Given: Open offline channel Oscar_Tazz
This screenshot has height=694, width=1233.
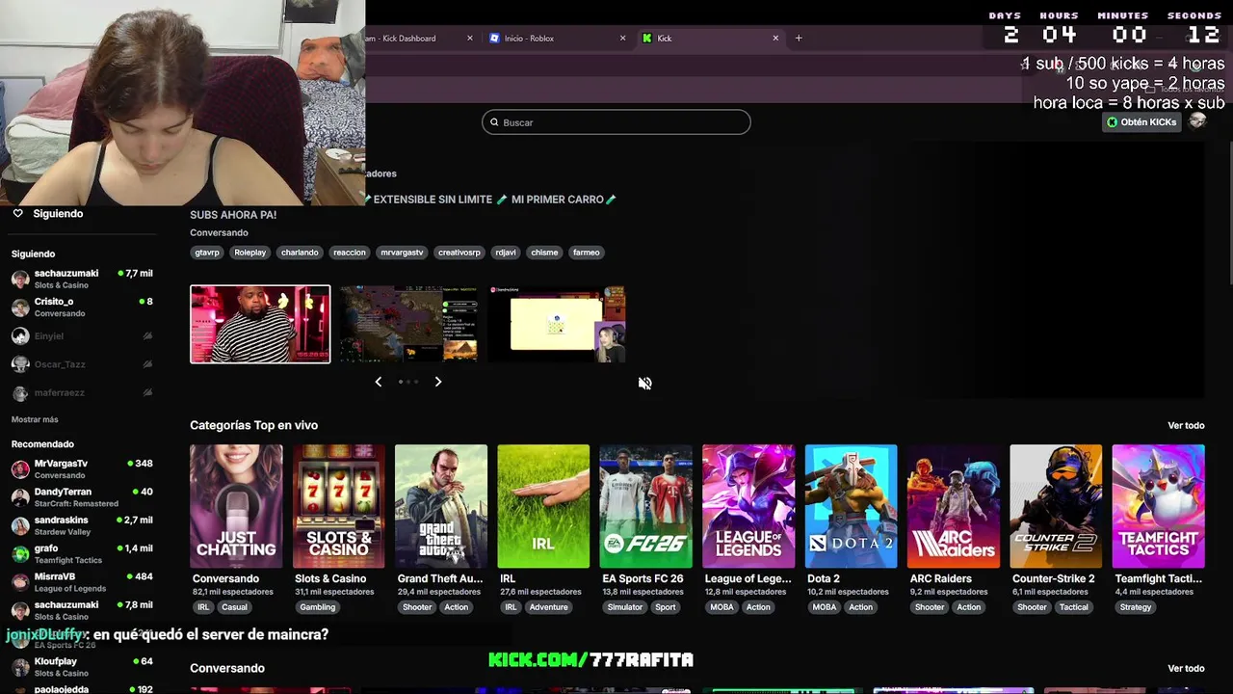Looking at the screenshot, I should pyautogui.click(x=82, y=364).
